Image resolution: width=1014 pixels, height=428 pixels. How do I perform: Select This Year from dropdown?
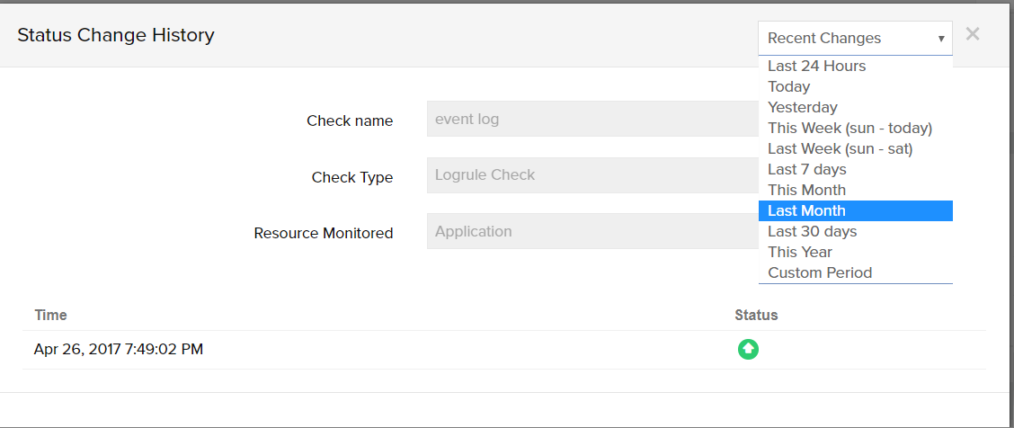point(799,252)
